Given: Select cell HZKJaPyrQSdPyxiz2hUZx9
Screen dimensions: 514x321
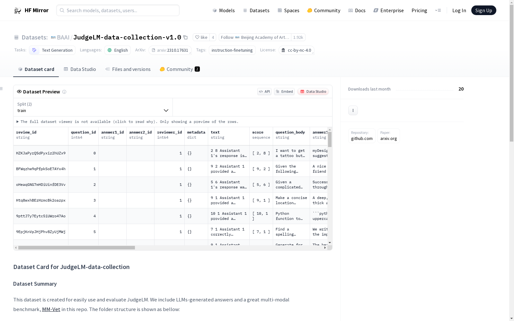Looking at the screenshot, I should coord(41,153).
